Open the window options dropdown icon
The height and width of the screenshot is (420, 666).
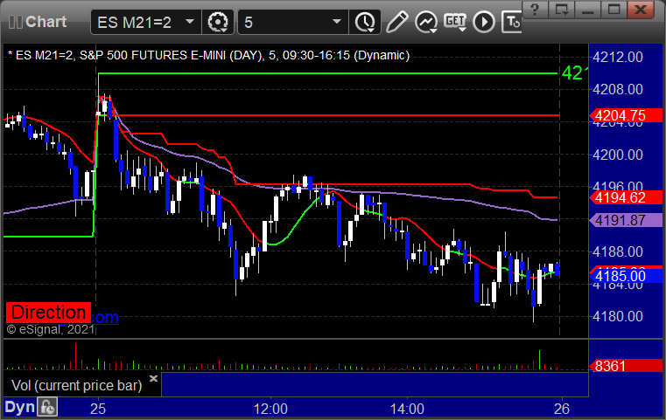coord(561,10)
